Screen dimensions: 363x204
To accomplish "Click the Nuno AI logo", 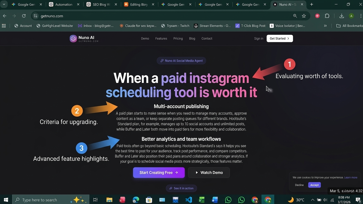I will [84, 39].
